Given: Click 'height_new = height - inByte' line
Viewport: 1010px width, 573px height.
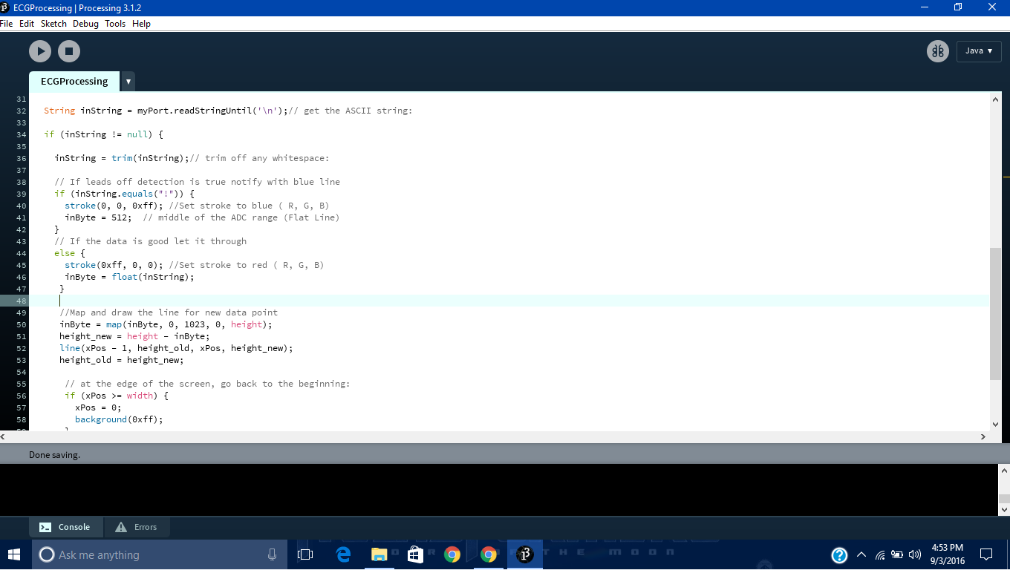Looking at the screenshot, I should point(134,336).
